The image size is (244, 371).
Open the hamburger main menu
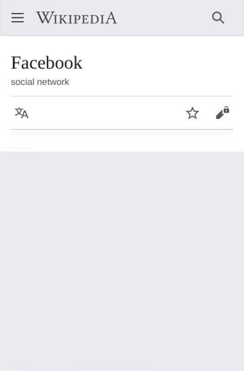point(18,18)
